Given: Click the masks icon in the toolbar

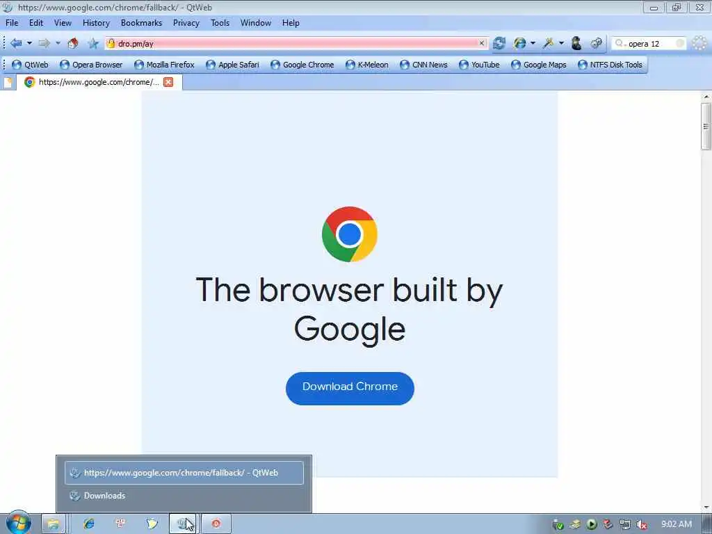Looking at the screenshot, I should [x=596, y=44].
